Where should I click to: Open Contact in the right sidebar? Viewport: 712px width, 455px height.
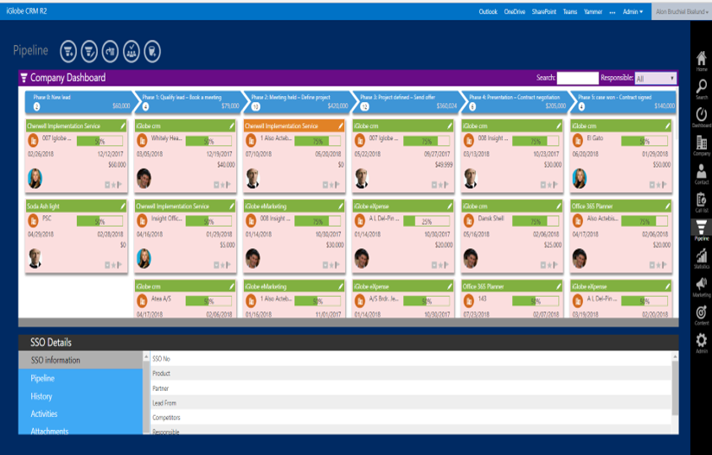pyautogui.click(x=701, y=175)
